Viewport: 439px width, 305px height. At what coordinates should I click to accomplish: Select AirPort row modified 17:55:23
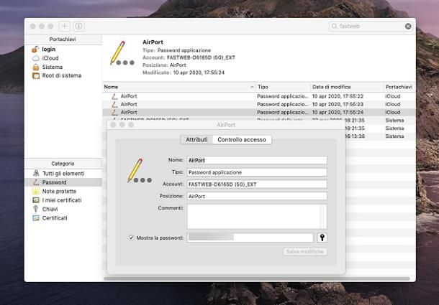pyautogui.click(x=259, y=105)
